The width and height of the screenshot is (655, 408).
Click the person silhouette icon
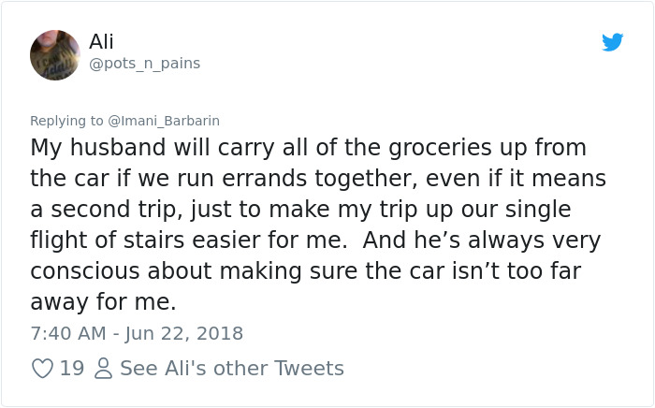(x=103, y=369)
